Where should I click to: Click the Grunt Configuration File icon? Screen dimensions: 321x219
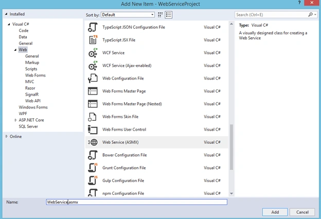tap(93, 168)
